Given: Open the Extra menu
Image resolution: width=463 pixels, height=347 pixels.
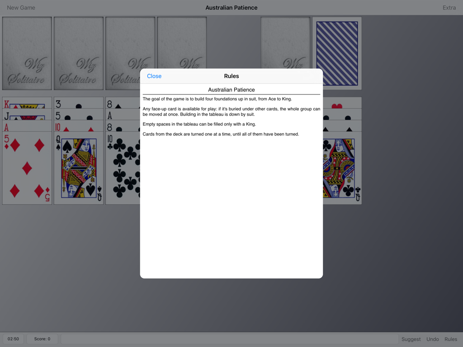Looking at the screenshot, I should pos(449,7).
